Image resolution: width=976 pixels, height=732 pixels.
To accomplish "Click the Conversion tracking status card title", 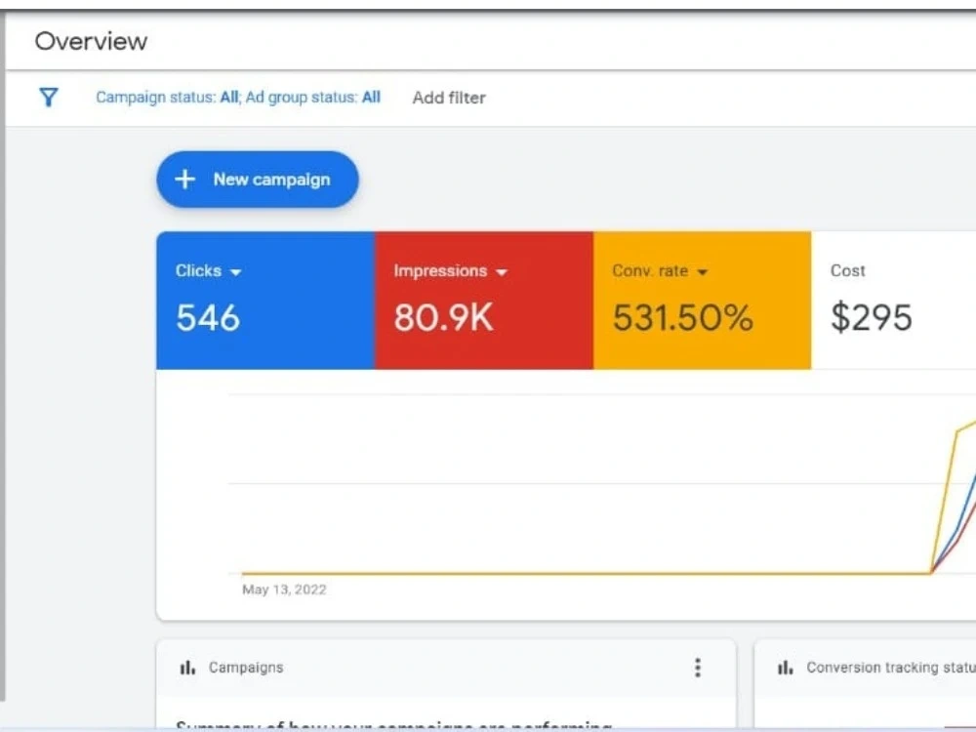I will tap(891, 668).
